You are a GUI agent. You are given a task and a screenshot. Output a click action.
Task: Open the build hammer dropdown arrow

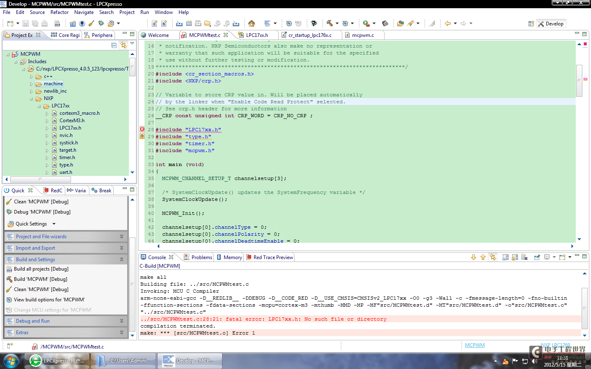(337, 23)
